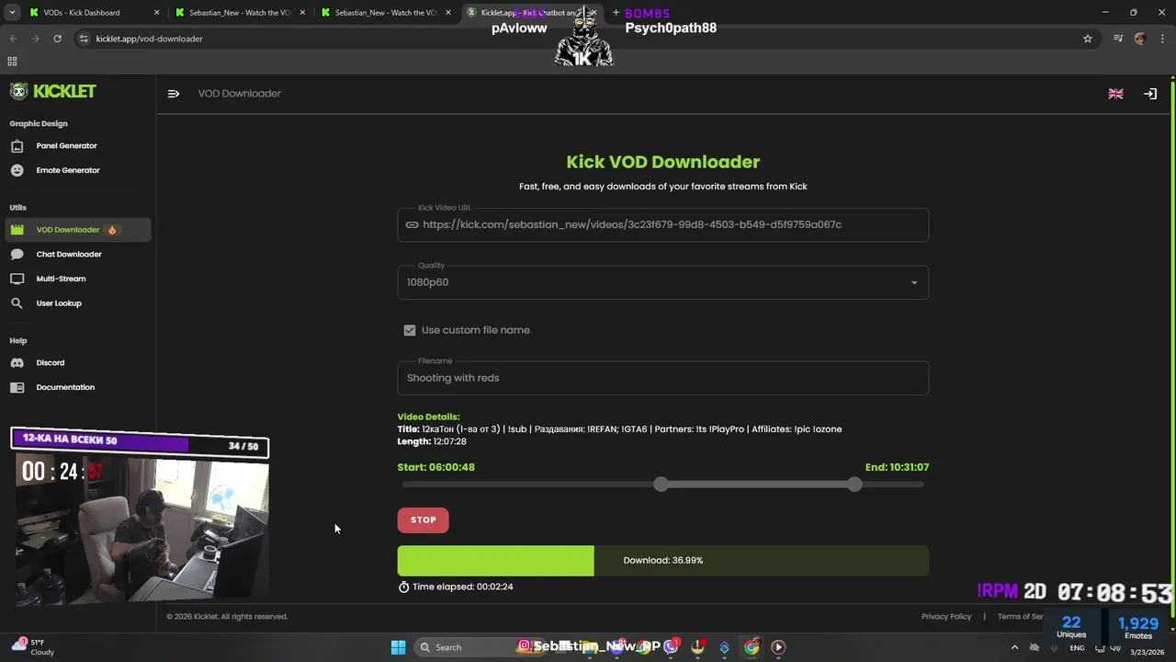Open a new browser tab
This screenshot has width=1176, height=662.
(616, 13)
